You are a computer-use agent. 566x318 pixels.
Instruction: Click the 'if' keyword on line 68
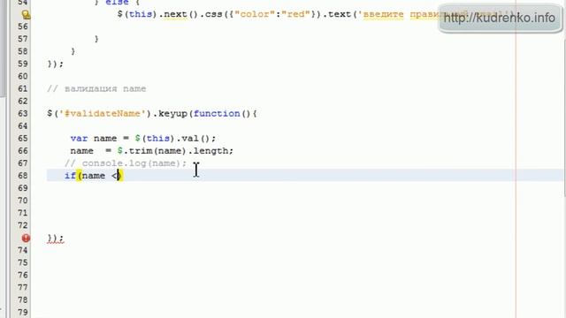pyautogui.click(x=70, y=176)
